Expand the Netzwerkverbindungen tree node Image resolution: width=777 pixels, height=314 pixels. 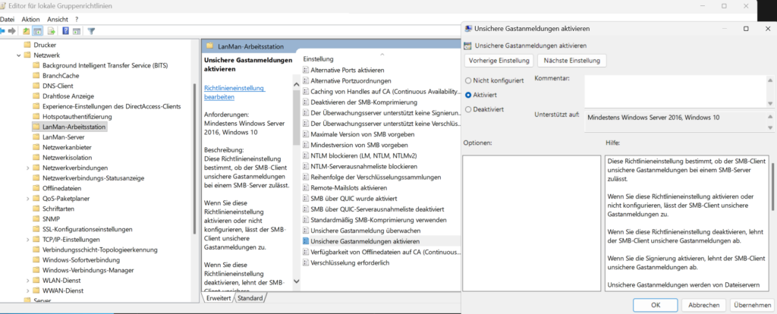click(x=27, y=167)
